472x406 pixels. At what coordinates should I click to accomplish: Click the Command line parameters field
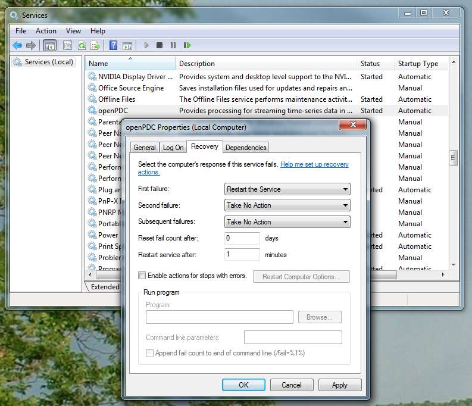click(x=293, y=337)
